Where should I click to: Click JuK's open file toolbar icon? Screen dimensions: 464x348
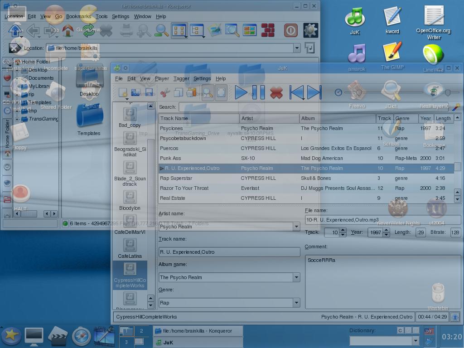tap(136, 92)
